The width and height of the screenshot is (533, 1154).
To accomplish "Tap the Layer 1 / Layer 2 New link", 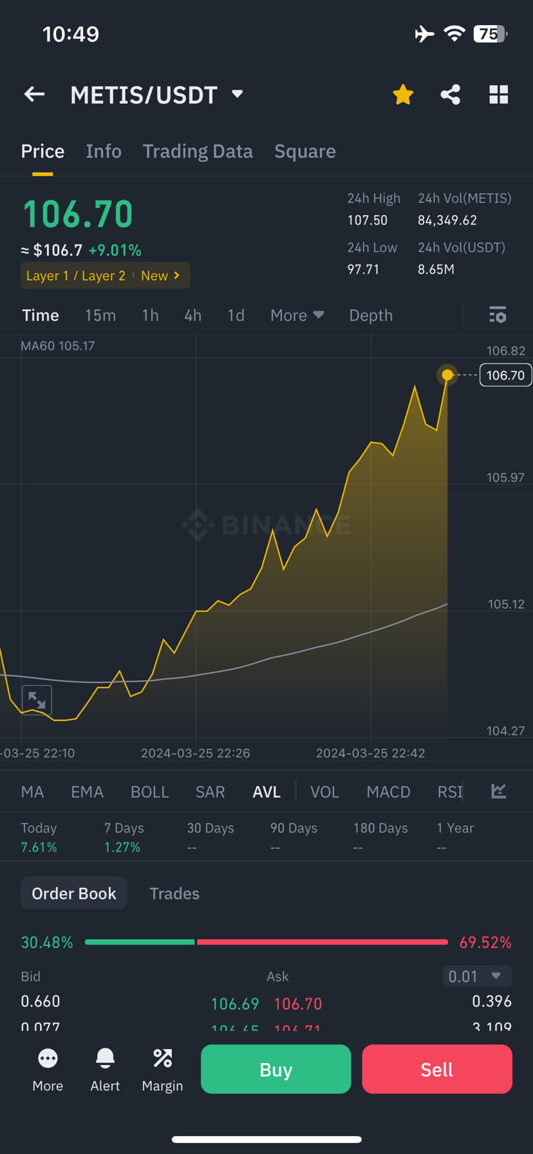I will click(105, 275).
